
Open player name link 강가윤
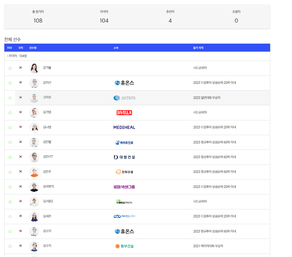(47, 68)
